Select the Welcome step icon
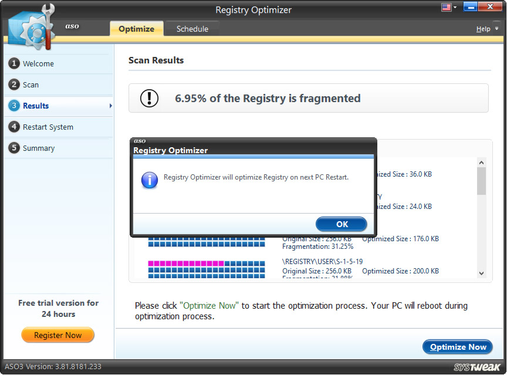This screenshot has height=375, width=507. coord(13,64)
